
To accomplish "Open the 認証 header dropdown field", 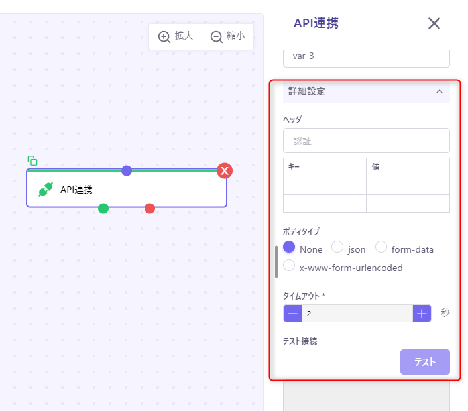I will click(366, 141).
